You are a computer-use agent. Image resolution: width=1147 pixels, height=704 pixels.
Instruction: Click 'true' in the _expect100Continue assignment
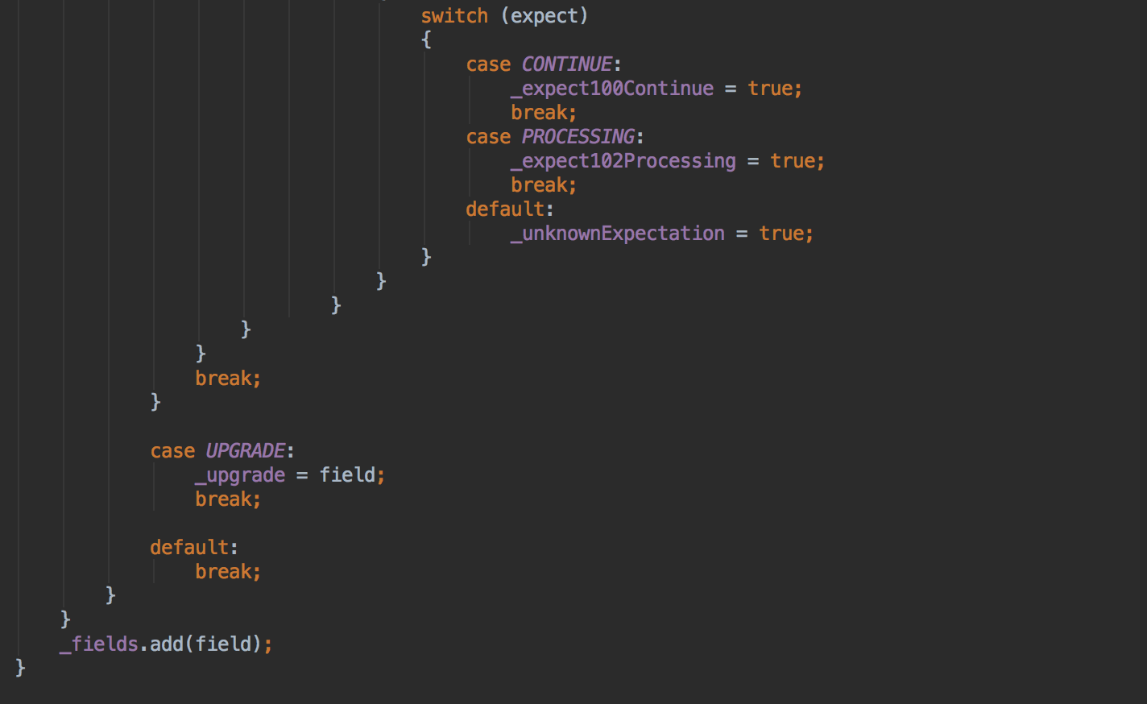coord(770,89)
